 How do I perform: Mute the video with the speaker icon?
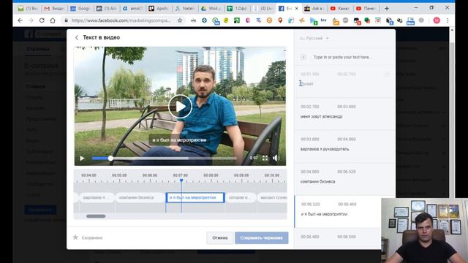click(276, 158)
